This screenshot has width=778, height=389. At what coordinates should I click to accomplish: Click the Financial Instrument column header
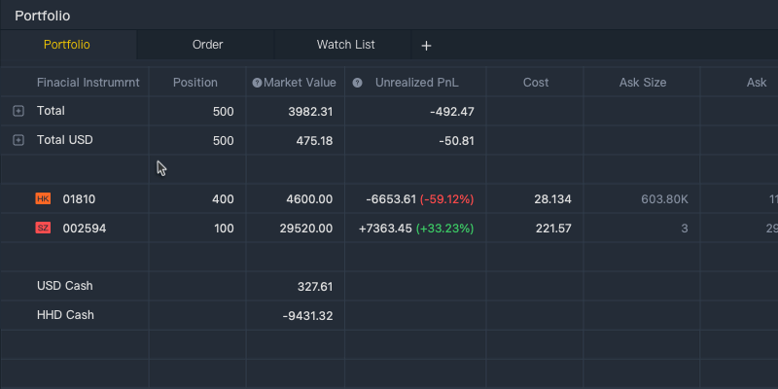[x=88, y=83]
